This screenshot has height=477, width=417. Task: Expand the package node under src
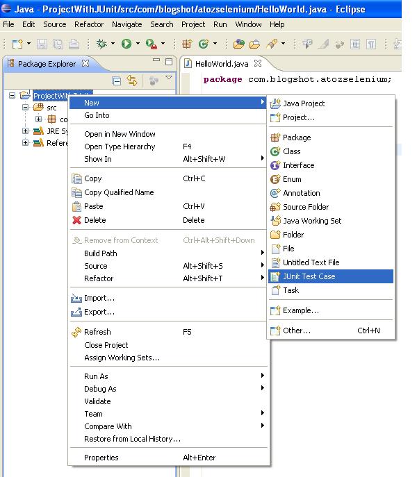pos(38,119)
